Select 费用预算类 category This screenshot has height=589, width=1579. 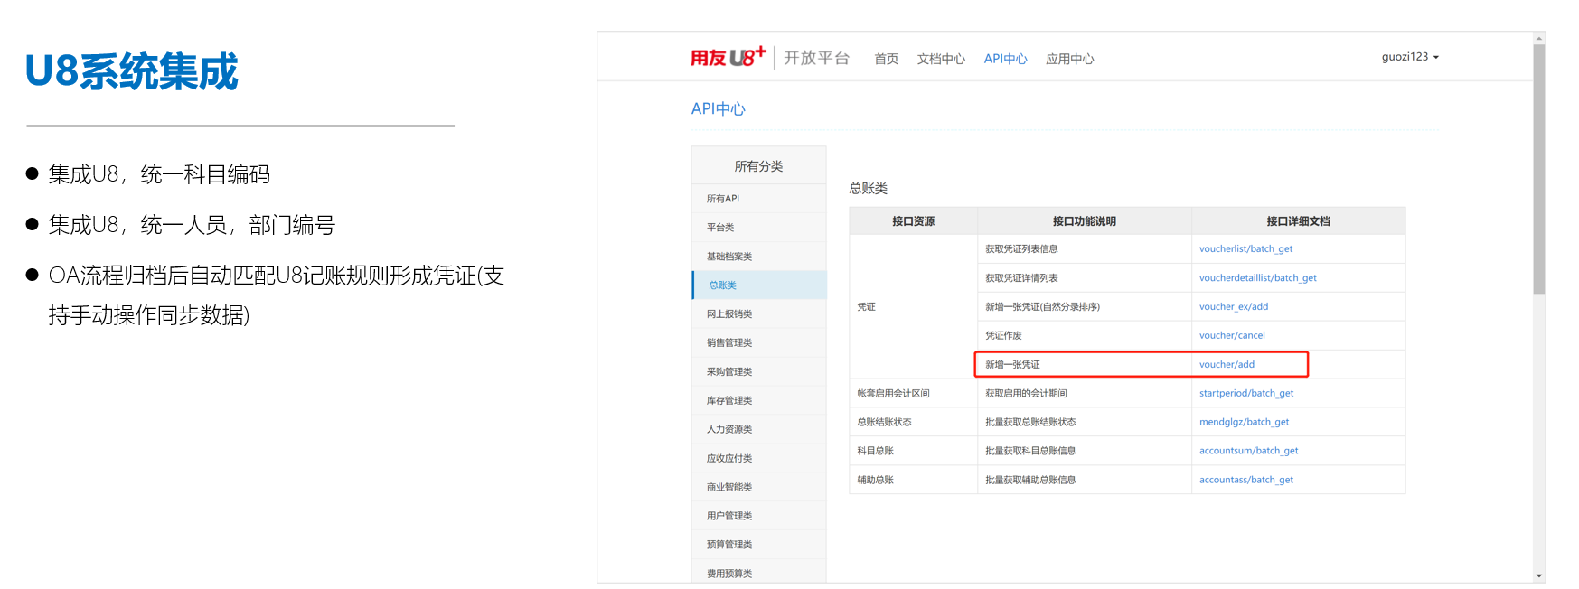point(759,573)
